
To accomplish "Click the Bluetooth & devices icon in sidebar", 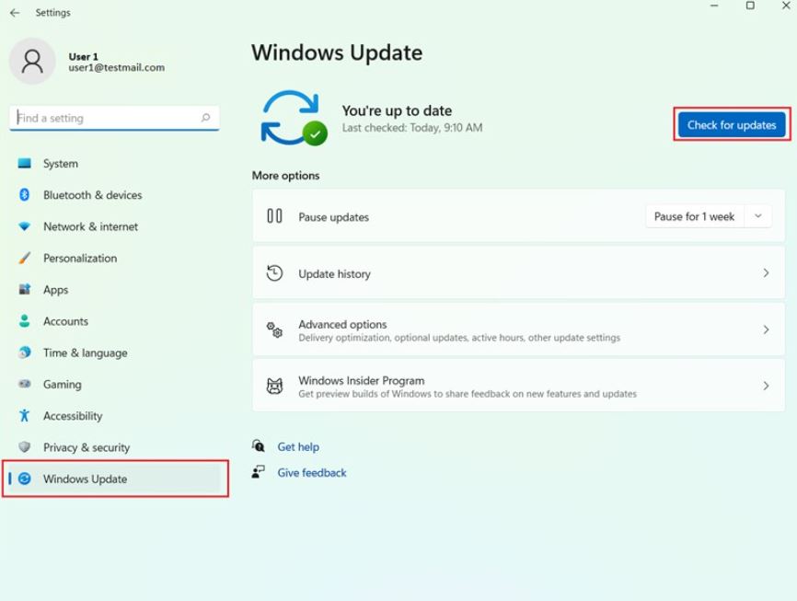I will point(25,195).
